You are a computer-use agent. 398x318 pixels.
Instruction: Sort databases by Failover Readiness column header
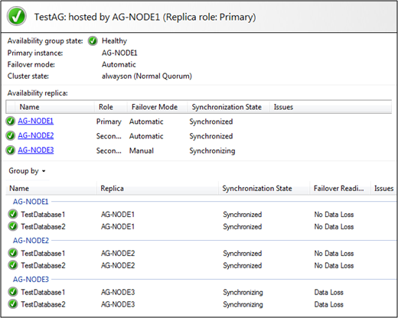340,188
